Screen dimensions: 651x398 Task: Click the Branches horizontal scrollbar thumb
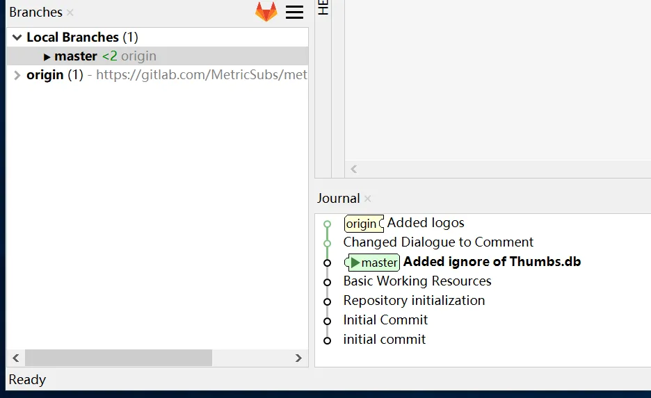tap(119, 358)
